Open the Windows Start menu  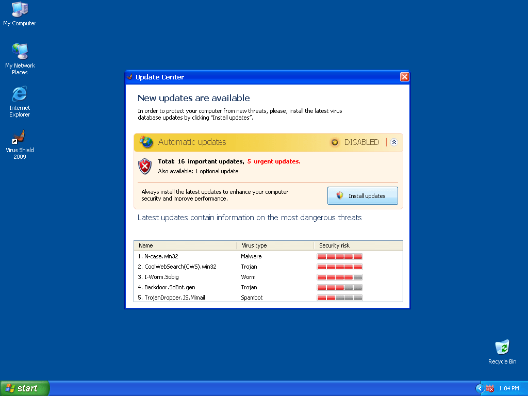[24, 388]
